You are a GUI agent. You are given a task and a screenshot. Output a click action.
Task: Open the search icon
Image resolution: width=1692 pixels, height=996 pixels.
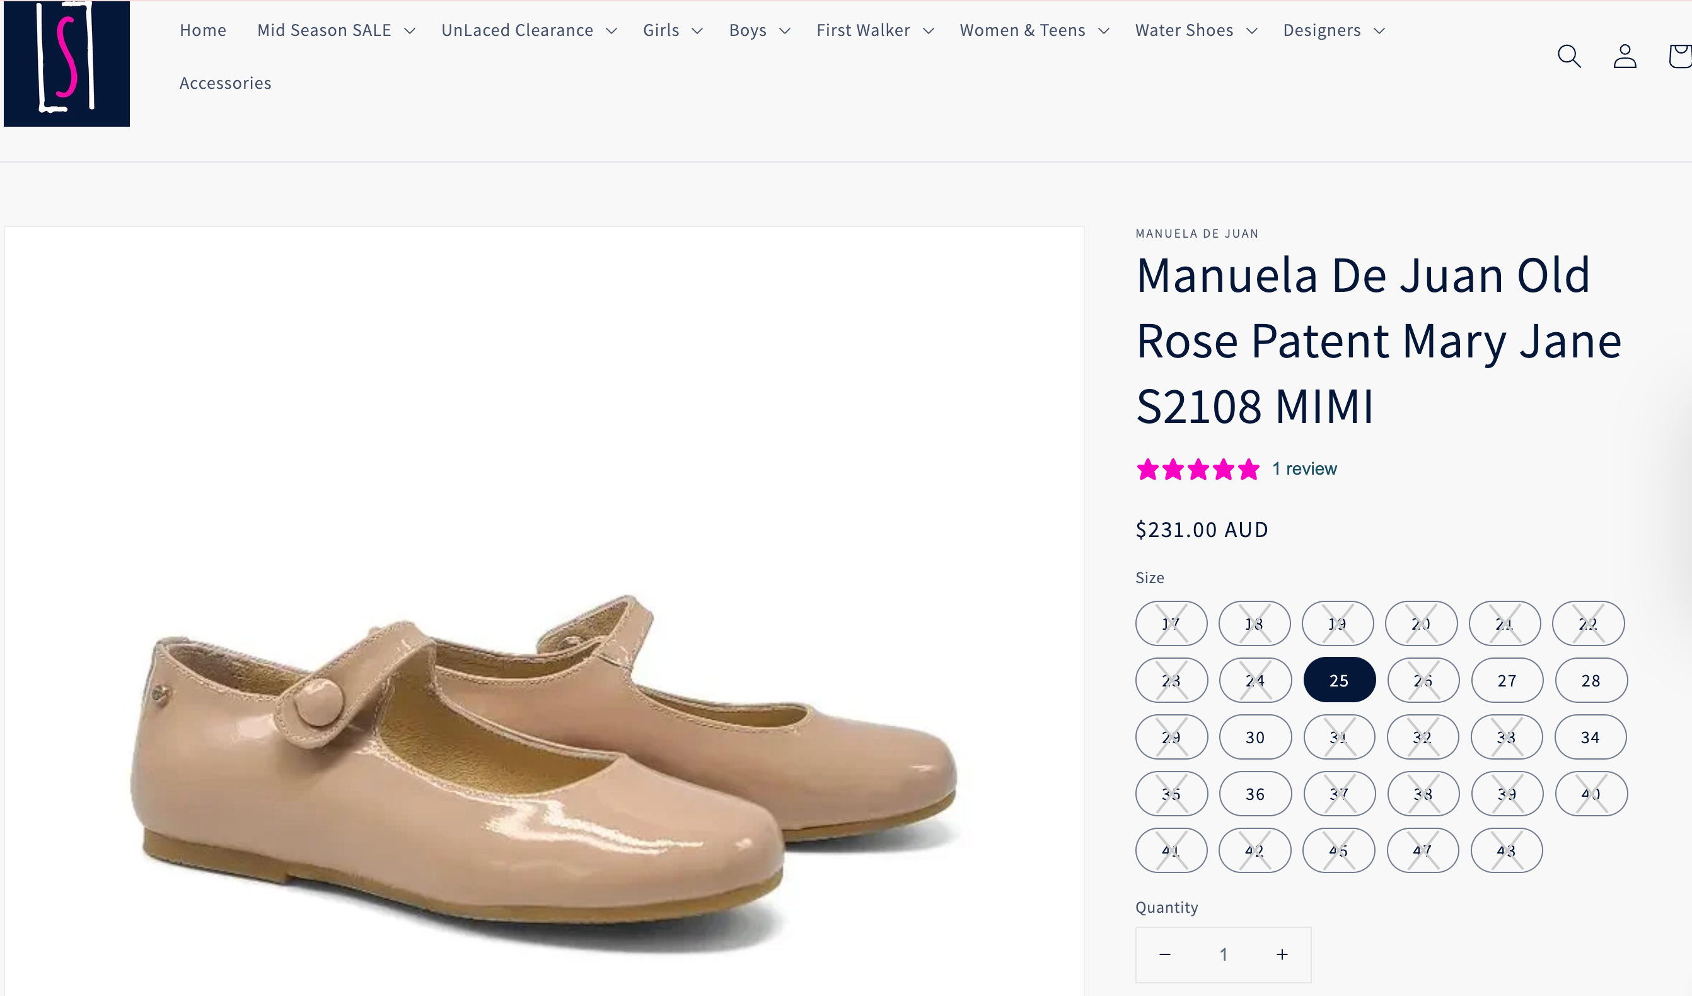tap(1568, 56)
